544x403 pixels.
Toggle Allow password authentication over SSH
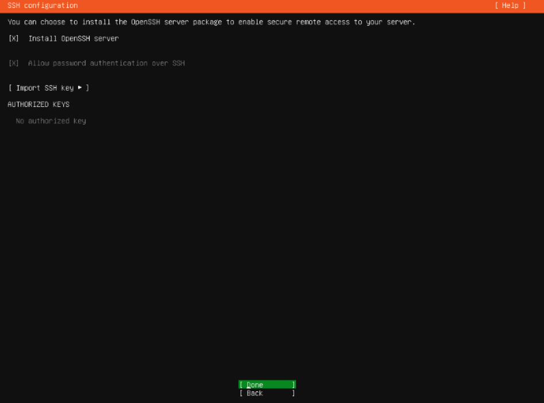[x=14, y=63]
